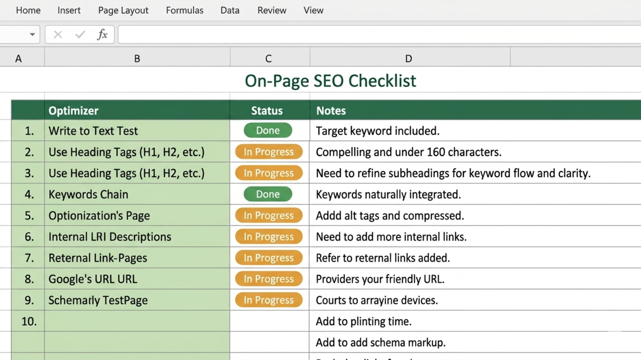Select note 'Add to plinting time.'

[475, 322]
